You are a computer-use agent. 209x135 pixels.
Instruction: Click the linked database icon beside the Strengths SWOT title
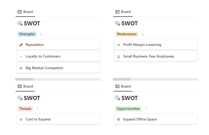(20, 24)
